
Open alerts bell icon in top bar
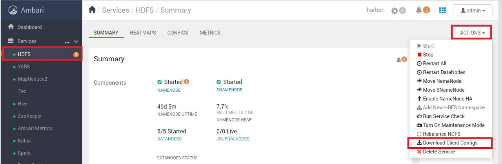pyautogui.click(x=419, y=10)
